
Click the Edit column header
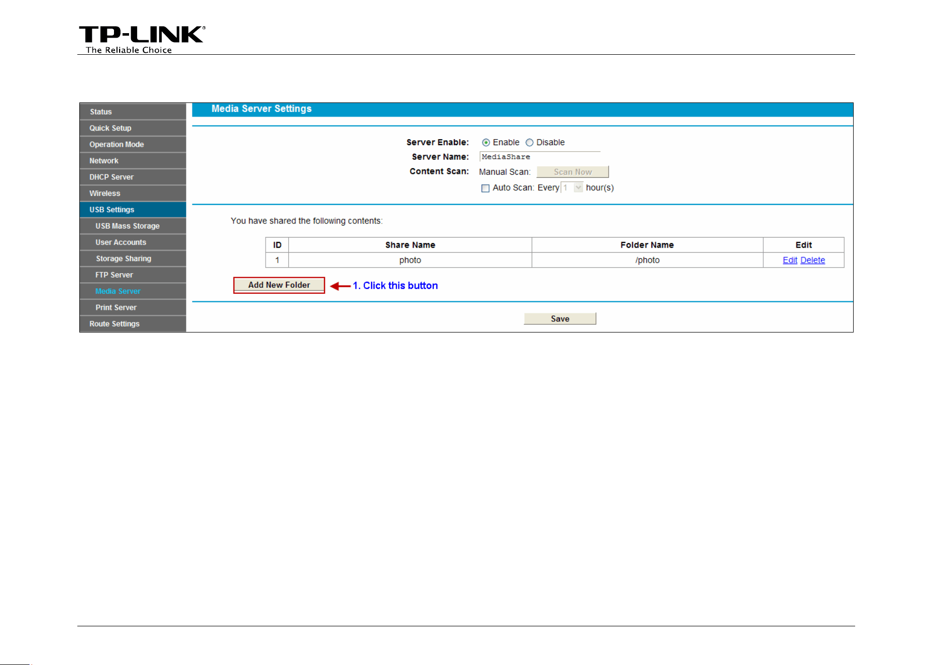[x=803, y=245]
